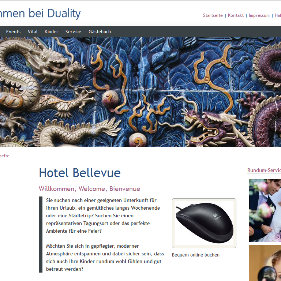Click the paragraph starting with 'Sie suchen nach'

pos(103,216)
